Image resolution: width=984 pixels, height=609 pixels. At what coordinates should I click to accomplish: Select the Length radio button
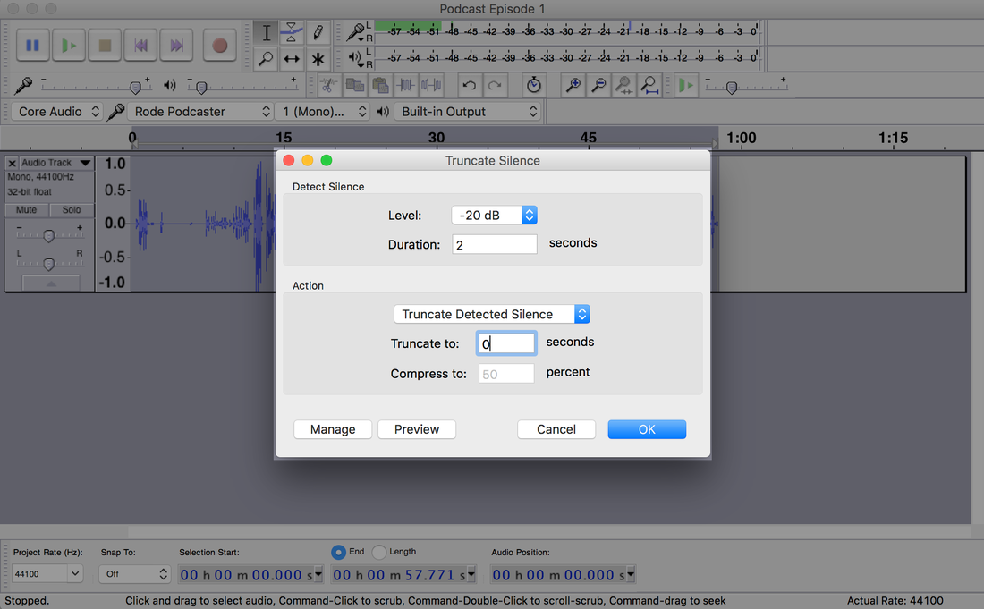(379, 552)
